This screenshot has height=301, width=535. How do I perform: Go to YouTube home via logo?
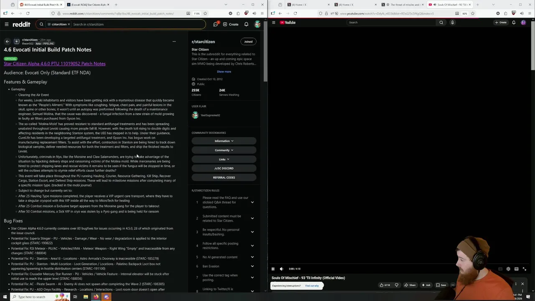pos(288,23)
